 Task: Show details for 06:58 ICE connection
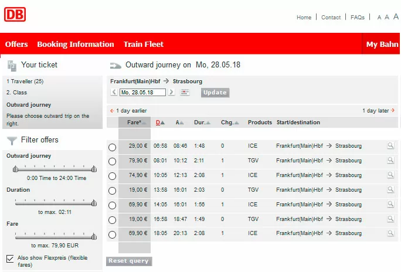click(390, 145)
